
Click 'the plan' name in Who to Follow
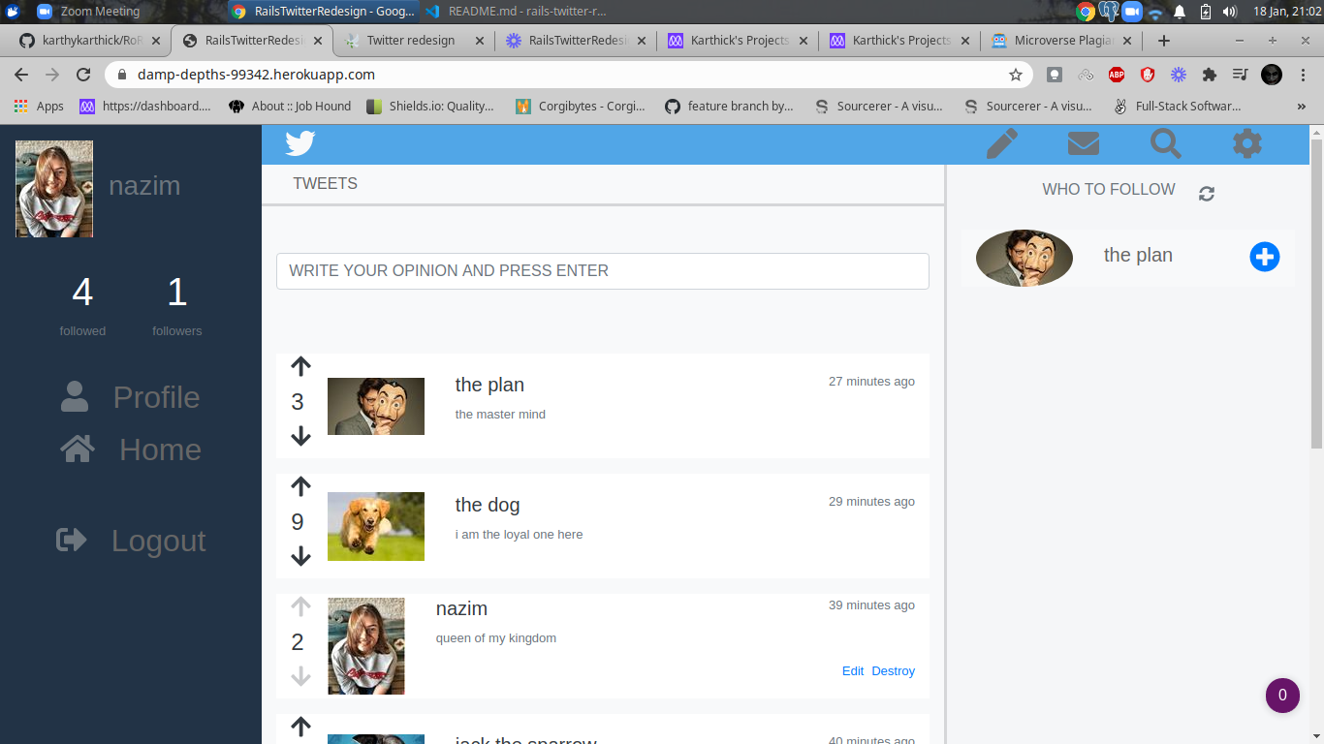1138,255
